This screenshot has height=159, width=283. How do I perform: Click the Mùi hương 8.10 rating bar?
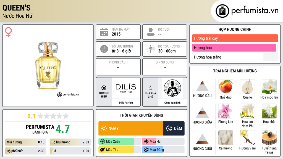point(25,142)
